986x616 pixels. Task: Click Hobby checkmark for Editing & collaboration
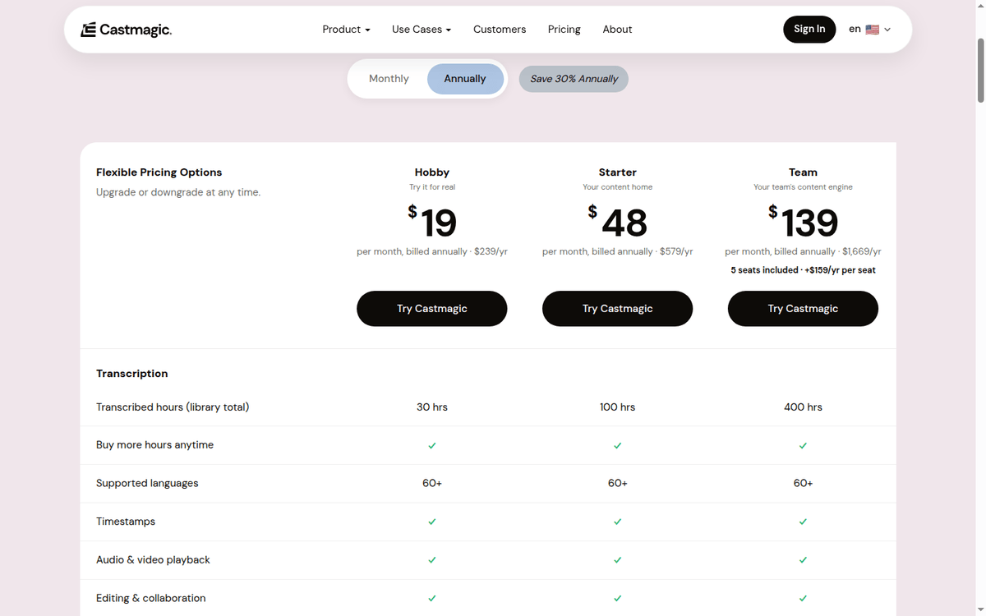[432, 598]
